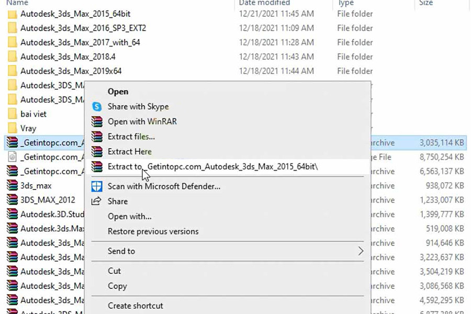The image size is (471, 314).
Task: Choose Cut in the context menu
Action: pos(114,271)
